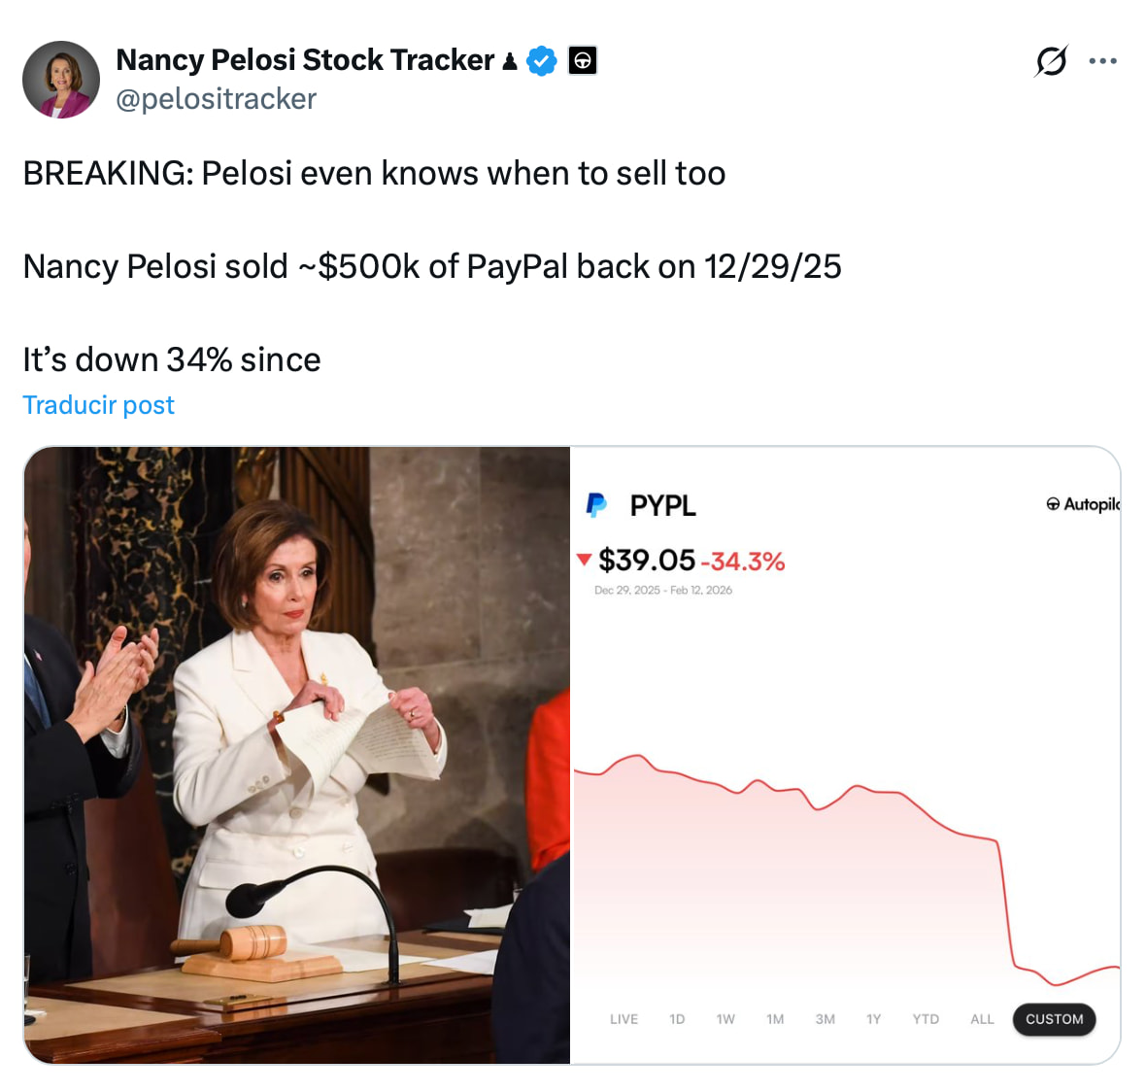Click the Autopilot logo on the chart

click(1083, 504)
